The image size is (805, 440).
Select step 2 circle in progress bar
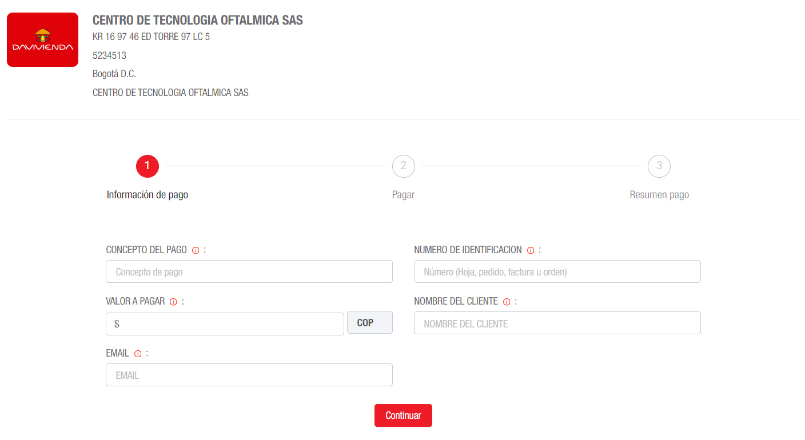403,166
